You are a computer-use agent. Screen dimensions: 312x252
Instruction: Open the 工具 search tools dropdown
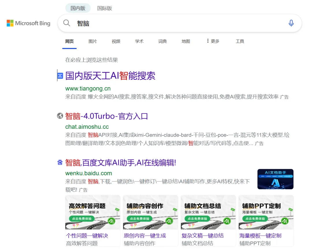pyautogui.click(x=240, y=41)
